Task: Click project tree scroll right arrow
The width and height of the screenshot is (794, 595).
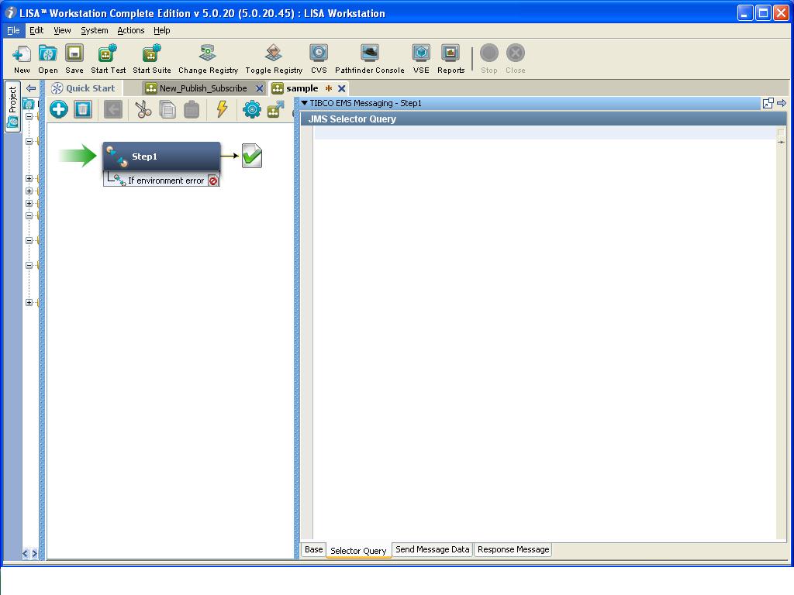Action: (x=34, y=553)
